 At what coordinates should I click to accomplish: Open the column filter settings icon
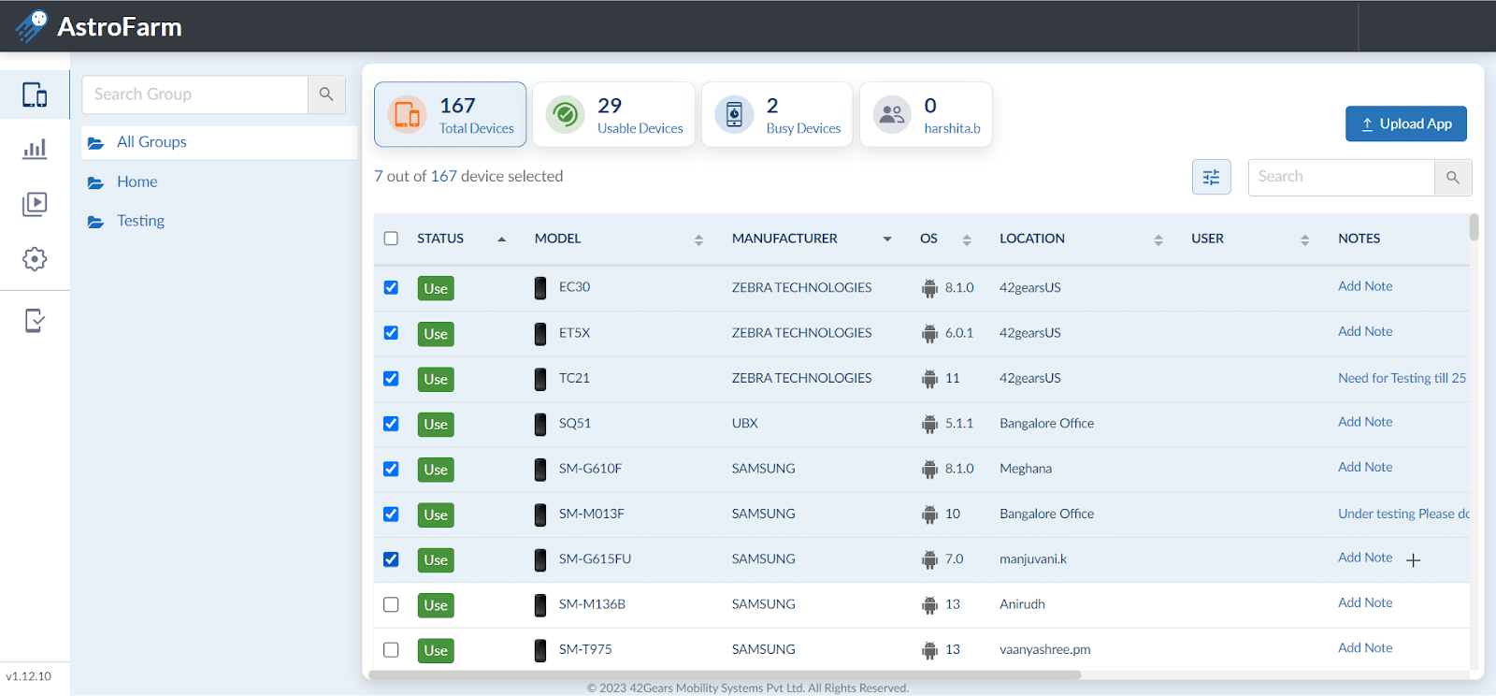(x=1211, y=177)
